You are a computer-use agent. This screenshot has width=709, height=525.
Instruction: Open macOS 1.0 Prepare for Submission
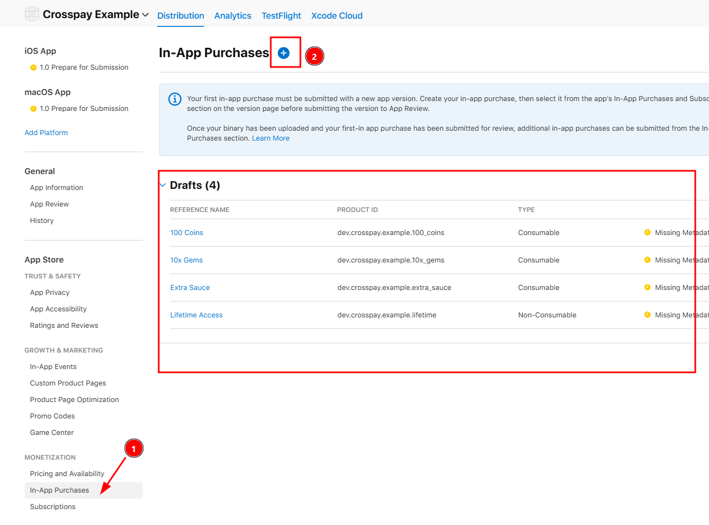pyautogui.click(x=84, y=109)
